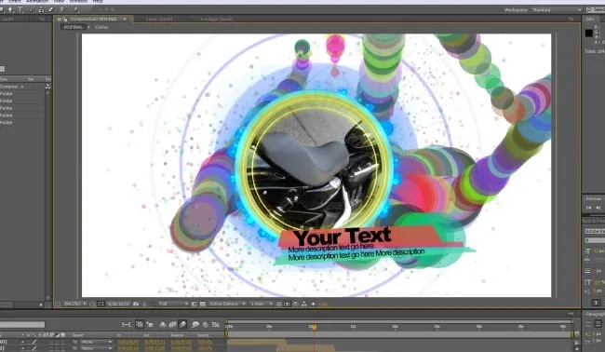Toggle the viewer lock icon on Composition tab
Image resolution: width=605 pixels, height=352 pixels.
pos(65,19)
